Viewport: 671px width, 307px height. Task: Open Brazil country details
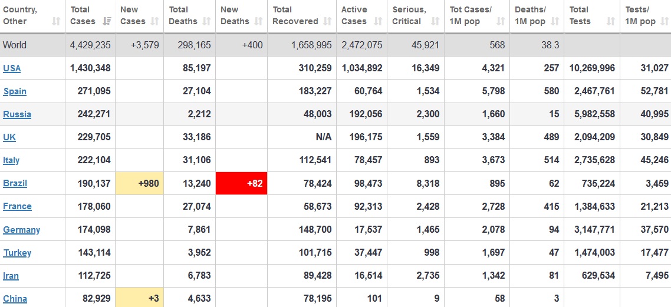[x=15, y=183]
